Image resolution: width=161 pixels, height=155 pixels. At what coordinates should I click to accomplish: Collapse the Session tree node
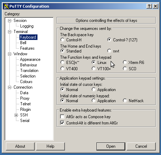point(9,21)
